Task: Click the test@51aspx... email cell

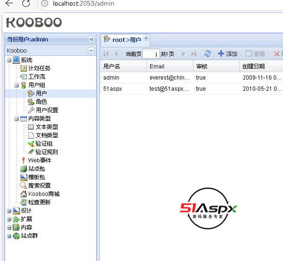Action: (x=170, y=89)
